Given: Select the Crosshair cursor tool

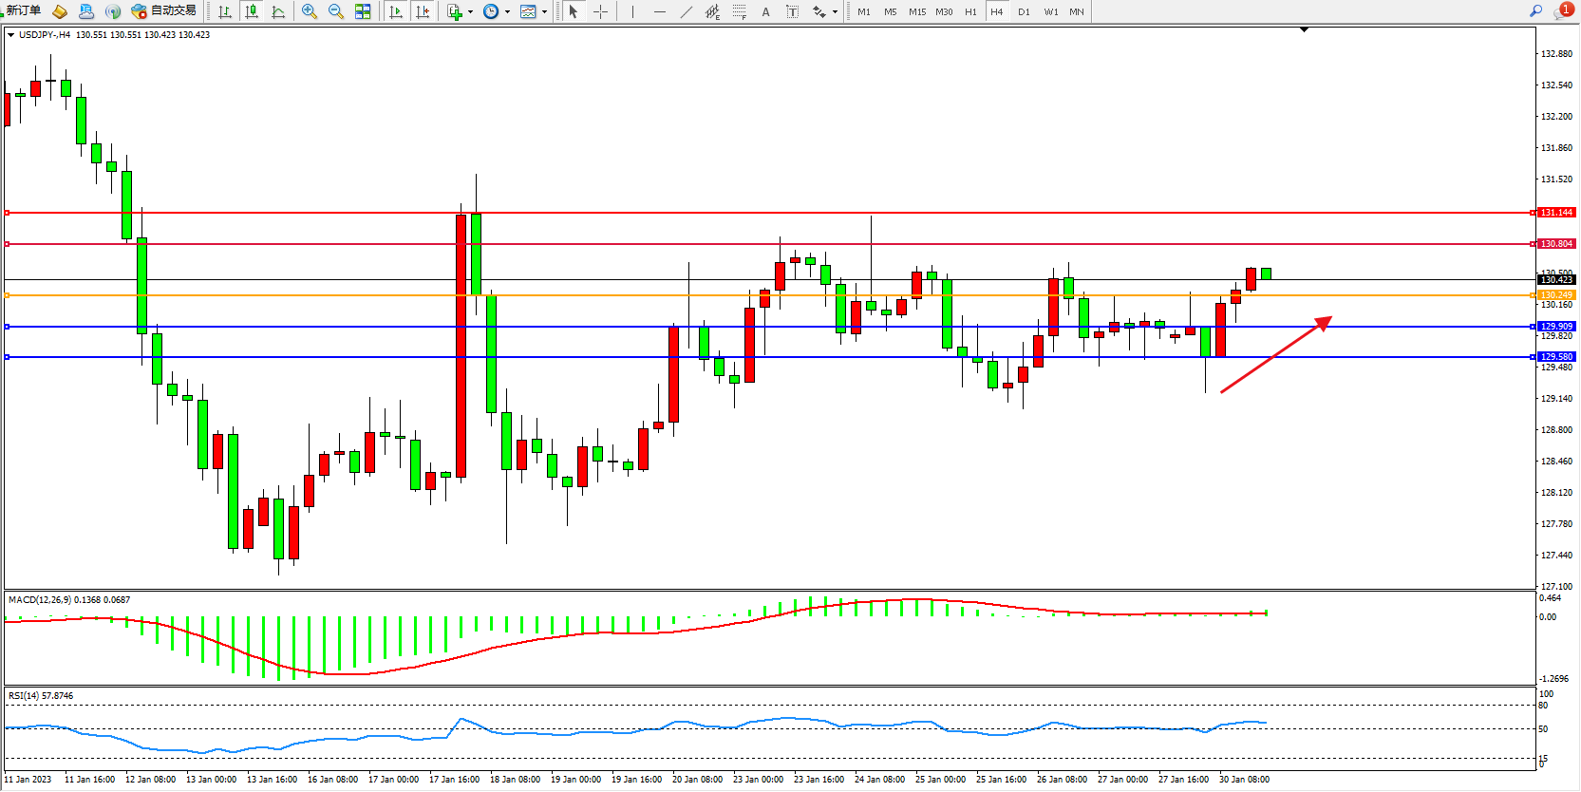Looking at the screenshot, I should pos(600,11).
